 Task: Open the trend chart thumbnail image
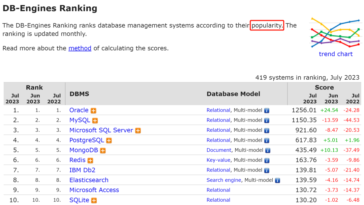tap(335, 32)
